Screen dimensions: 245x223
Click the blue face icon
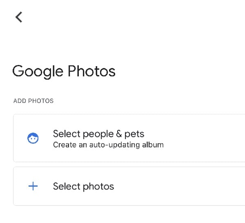[33, 138]
